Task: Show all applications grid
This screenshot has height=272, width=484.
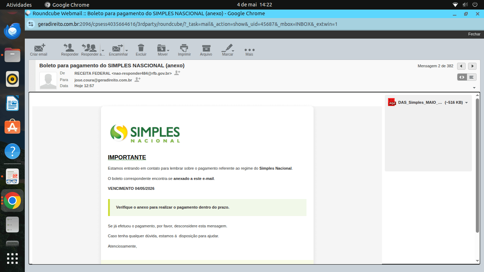Action: pos(12,259)
